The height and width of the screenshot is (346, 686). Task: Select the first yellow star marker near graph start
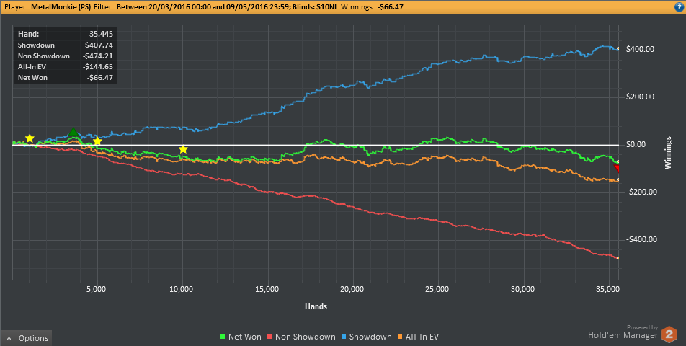30,138
